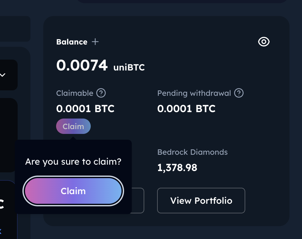The height and width of the screenshot is (239, 302).
Task: Open the Pending withdrawal help question mark
Action: (x=239, y=93)
